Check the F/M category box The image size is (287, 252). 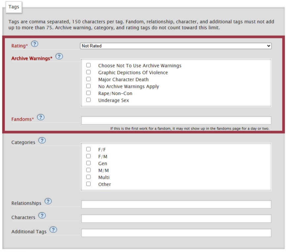pyautogui.click(x=88, y=156)
